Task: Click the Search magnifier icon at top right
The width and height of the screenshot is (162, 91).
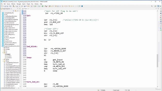Action: (152, 6)
